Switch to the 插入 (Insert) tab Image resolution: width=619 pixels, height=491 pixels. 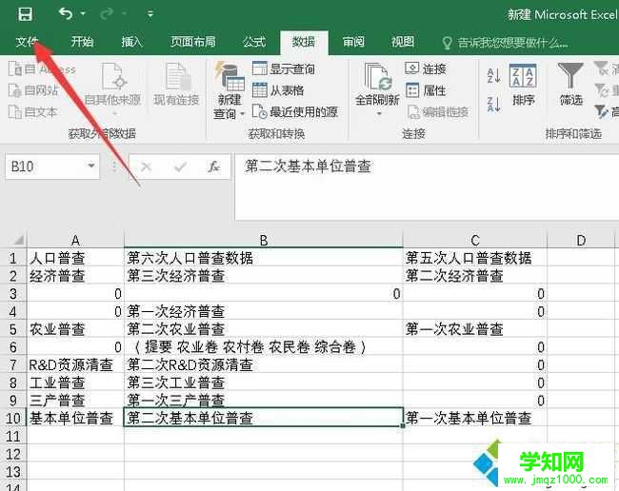[x=131, y=42]
